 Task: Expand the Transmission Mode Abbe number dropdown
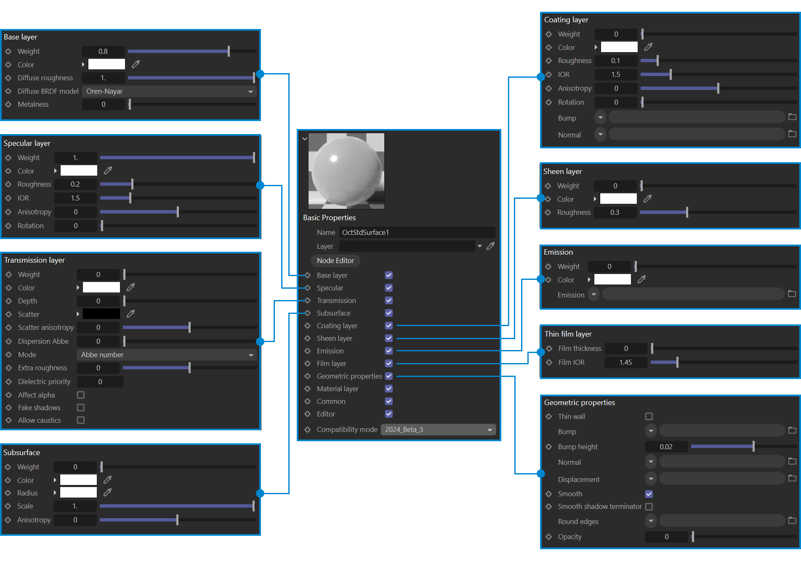[167, 355]
